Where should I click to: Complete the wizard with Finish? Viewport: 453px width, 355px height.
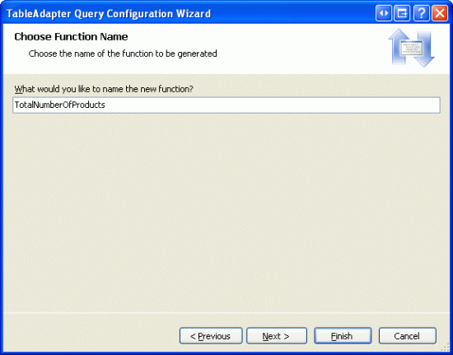tap(343, 336)
